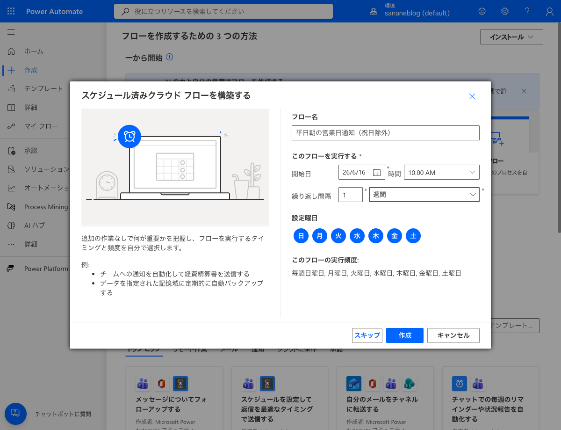
Task: Click the スキップ button
Action: [367, 335]
